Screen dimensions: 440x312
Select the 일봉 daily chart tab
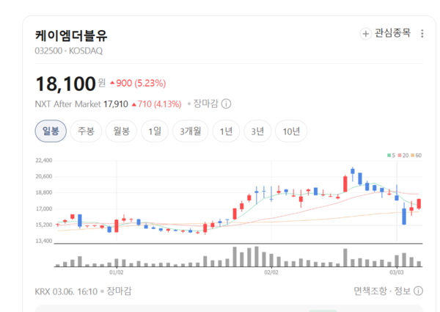coord(51,131)
